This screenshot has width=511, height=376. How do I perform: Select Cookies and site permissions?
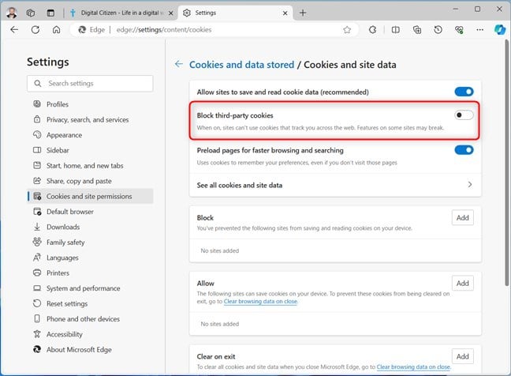click(90, 196)
